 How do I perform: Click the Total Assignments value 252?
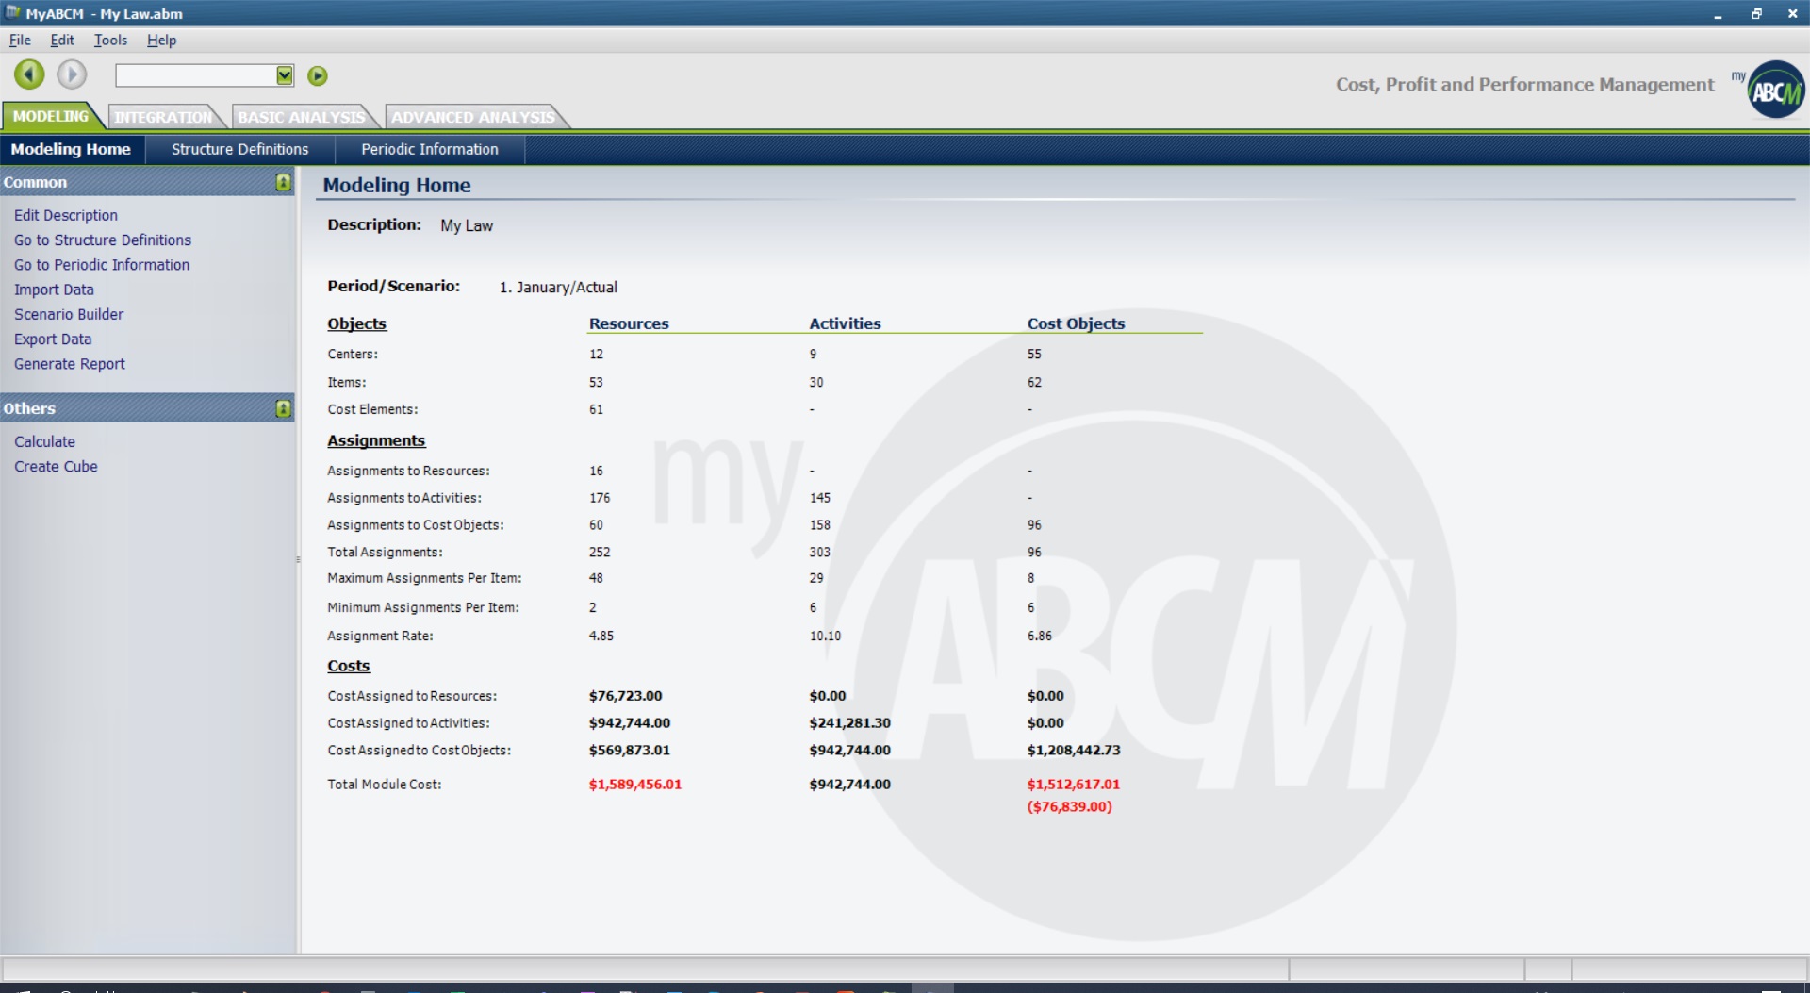(599, 552)
